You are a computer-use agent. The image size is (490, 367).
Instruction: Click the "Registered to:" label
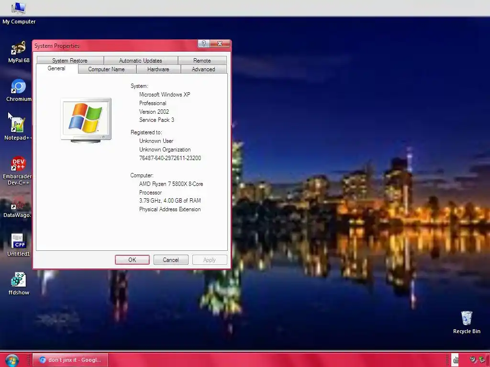coord(146,132)
